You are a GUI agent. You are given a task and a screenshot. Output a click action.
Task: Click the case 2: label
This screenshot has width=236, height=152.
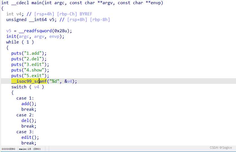click(x=25, y=115)
